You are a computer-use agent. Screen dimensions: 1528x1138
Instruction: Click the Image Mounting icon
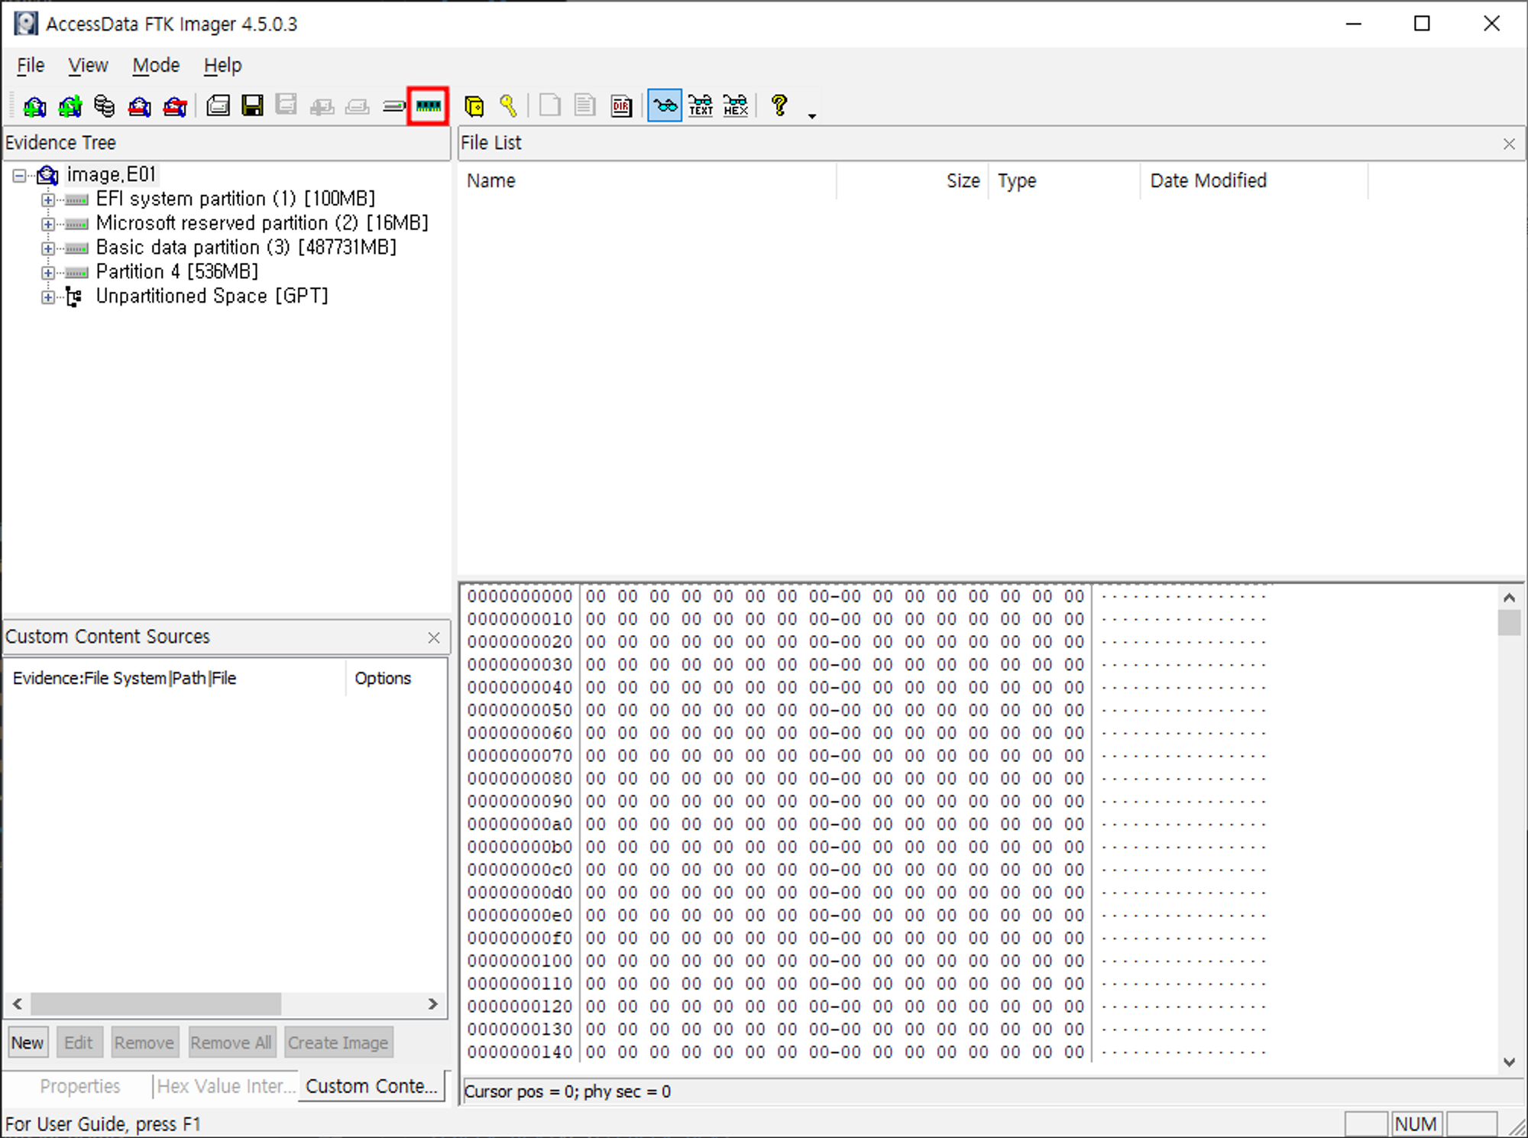(x=105, y=106)
